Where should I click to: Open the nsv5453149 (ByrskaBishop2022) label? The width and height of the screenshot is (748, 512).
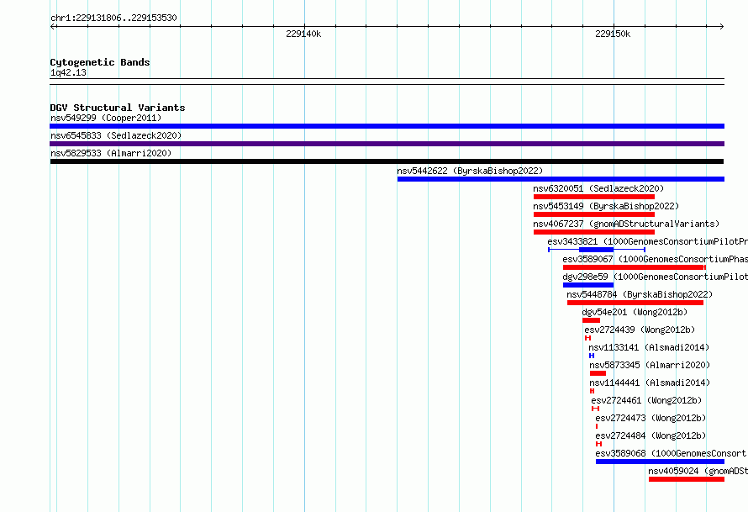coord(606,206)
